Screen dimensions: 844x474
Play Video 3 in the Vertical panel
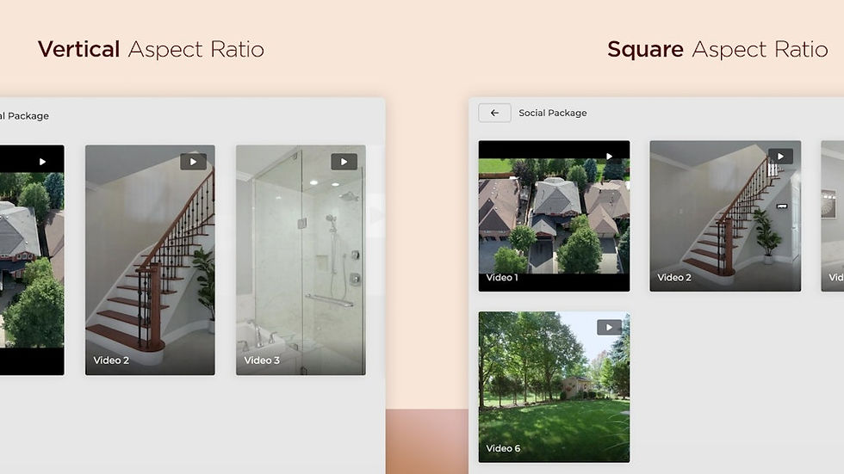tap(344, 162)
